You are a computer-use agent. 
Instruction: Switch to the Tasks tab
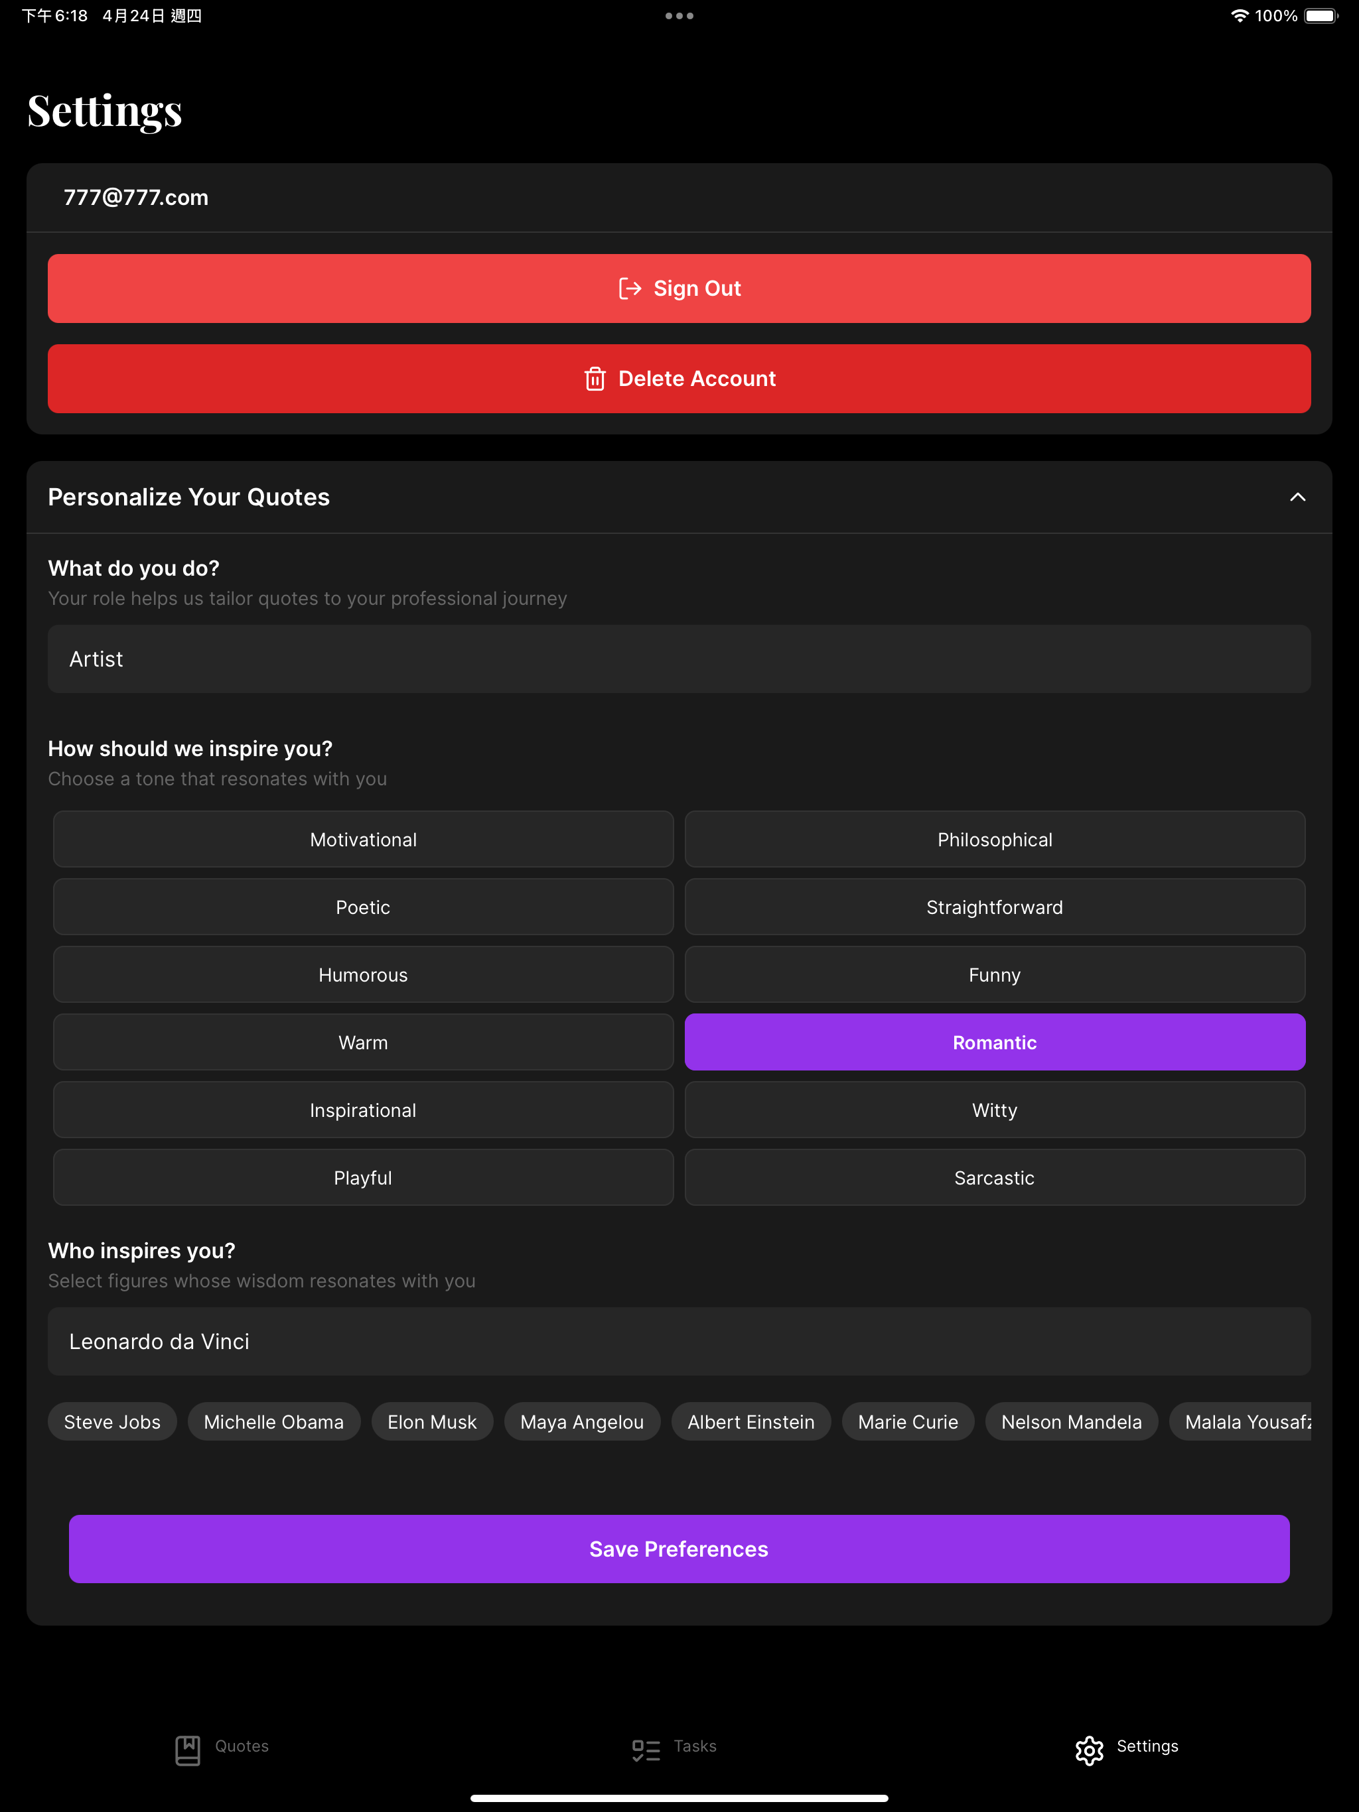694,1746
